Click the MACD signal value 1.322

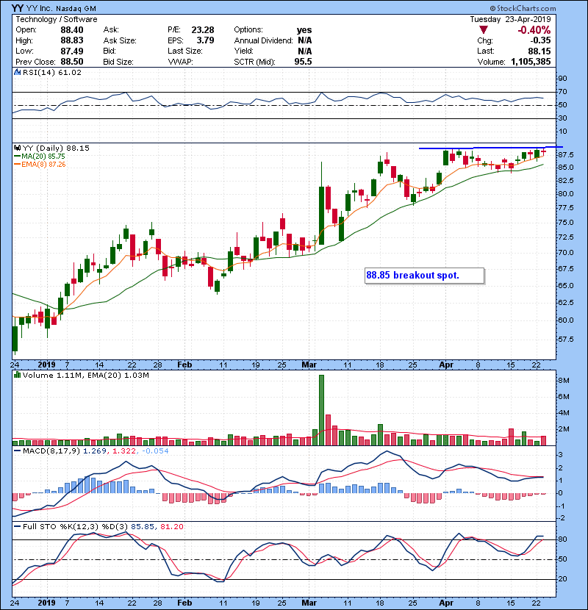(x=124, y=451)
